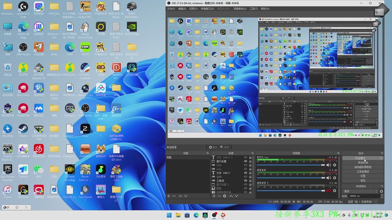Image resolution: width=392 pixels, height=220 pixels.
Task: Open the 文件(F) menu
Action: point(171,9)
